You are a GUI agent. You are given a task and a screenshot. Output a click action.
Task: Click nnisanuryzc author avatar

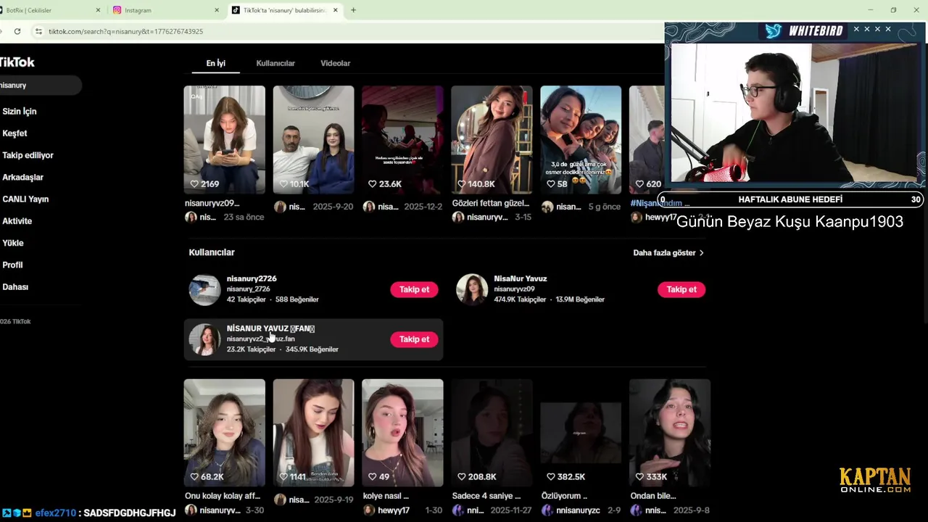pos(547,510)
